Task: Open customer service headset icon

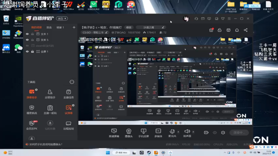Action: [196, 19]
